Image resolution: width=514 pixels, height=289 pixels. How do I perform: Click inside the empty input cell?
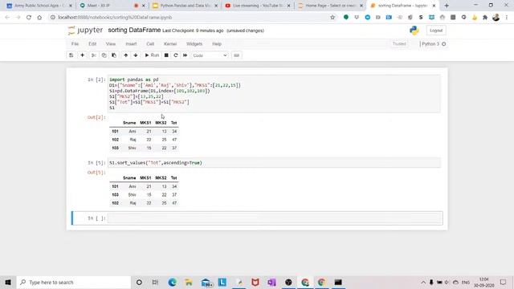coord(275,218)
